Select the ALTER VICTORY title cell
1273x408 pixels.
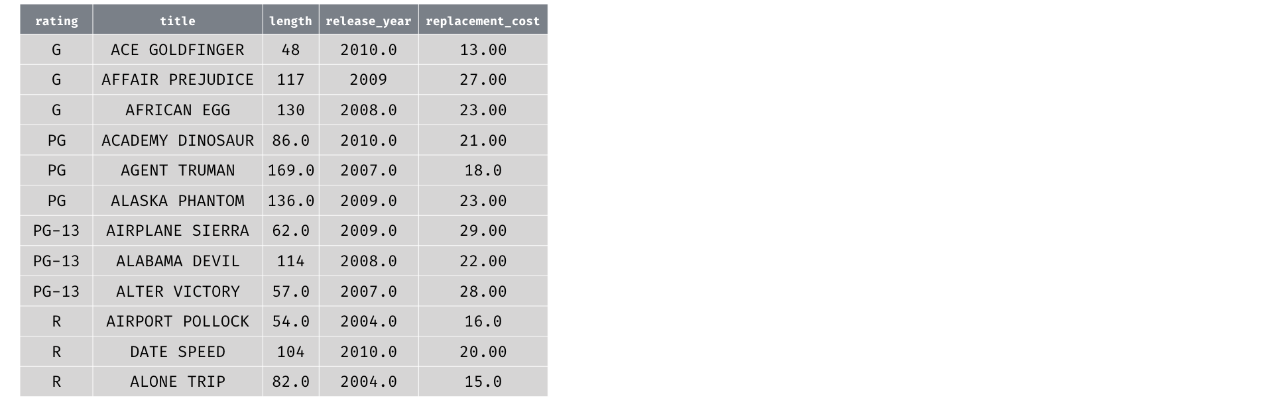pos(178,291)
